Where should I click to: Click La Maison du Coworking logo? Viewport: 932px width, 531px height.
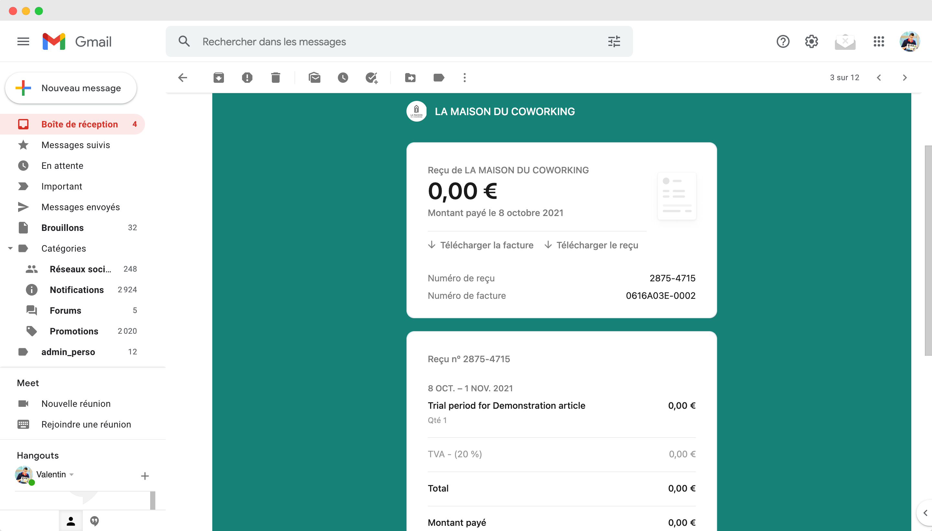pyautogui.click(x=416, y=111)
